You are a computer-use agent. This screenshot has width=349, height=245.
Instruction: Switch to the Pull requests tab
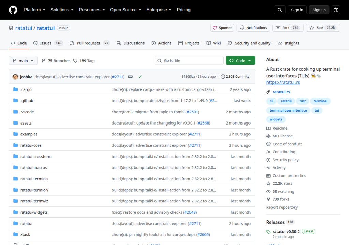pyautogui.click(x=90, y=43)
